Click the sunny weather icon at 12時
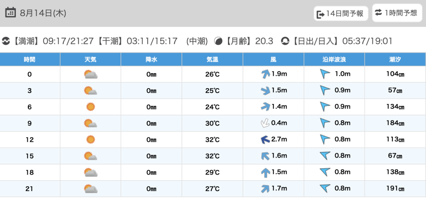 click(x=90, y=140)
